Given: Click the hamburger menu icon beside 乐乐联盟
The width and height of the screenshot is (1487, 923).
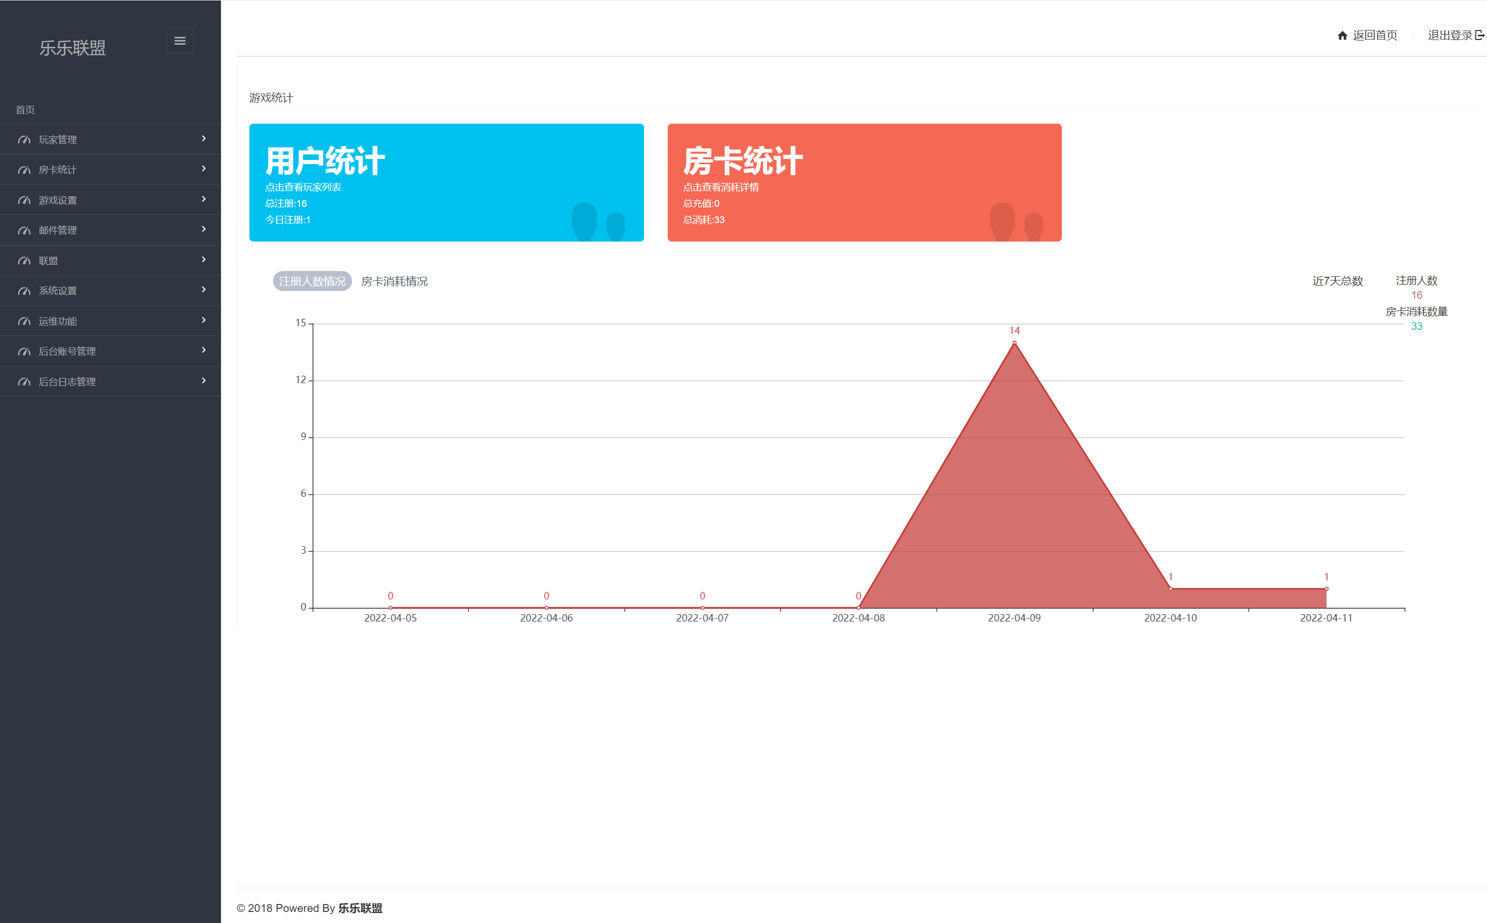Looking at the screenshot, I should click(179, 41).
